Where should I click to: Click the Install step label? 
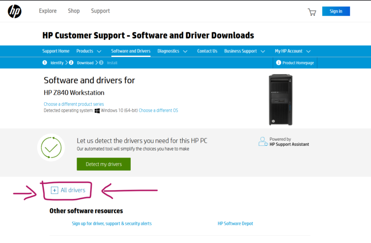click(x=112, y=63)
